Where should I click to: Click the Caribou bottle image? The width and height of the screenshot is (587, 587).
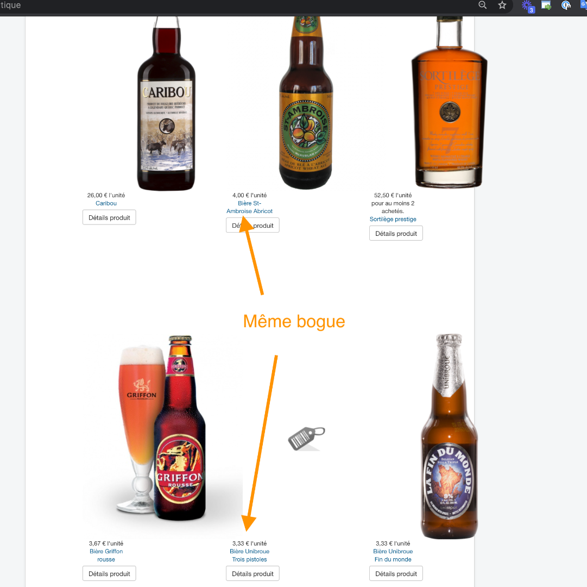pos(166,103)
